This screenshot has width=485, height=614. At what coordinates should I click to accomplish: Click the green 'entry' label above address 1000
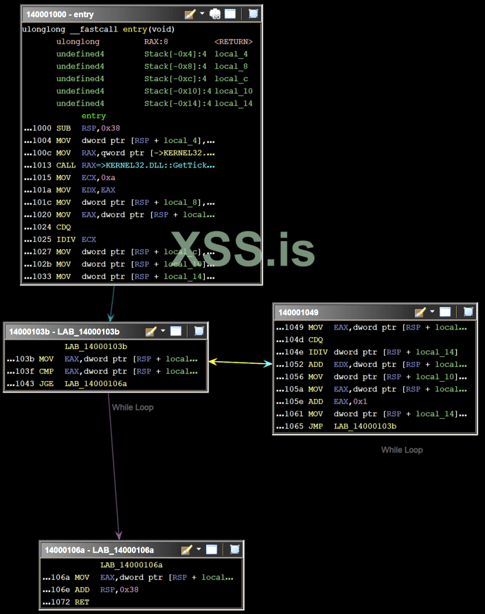[93, 116]
